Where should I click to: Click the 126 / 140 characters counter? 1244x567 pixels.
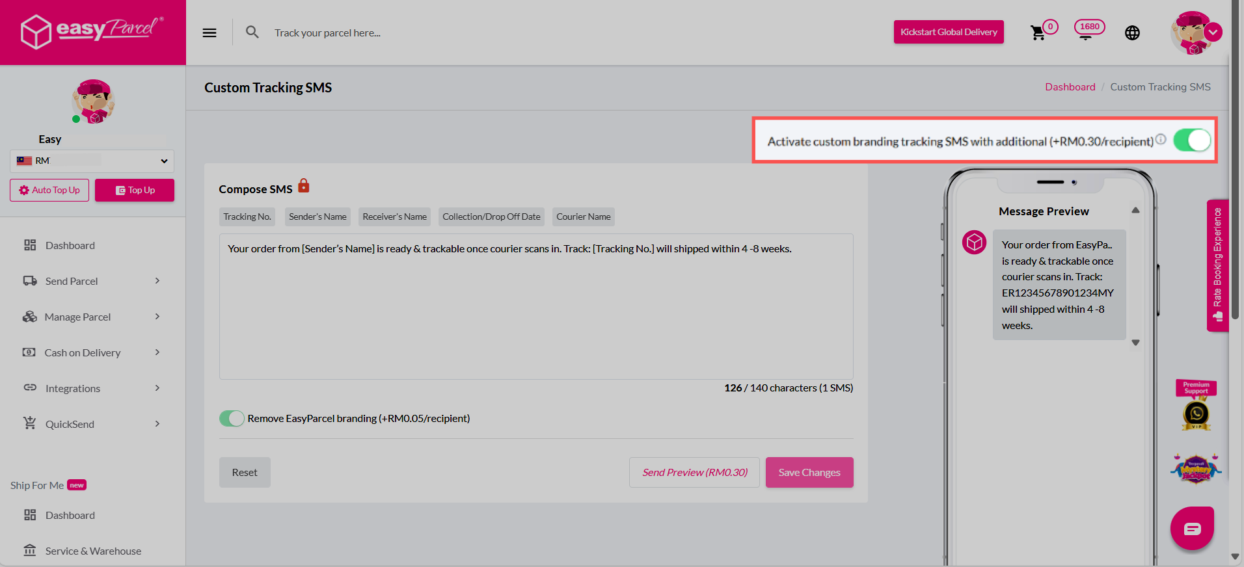pyautogui.click(x=789, y=388)
